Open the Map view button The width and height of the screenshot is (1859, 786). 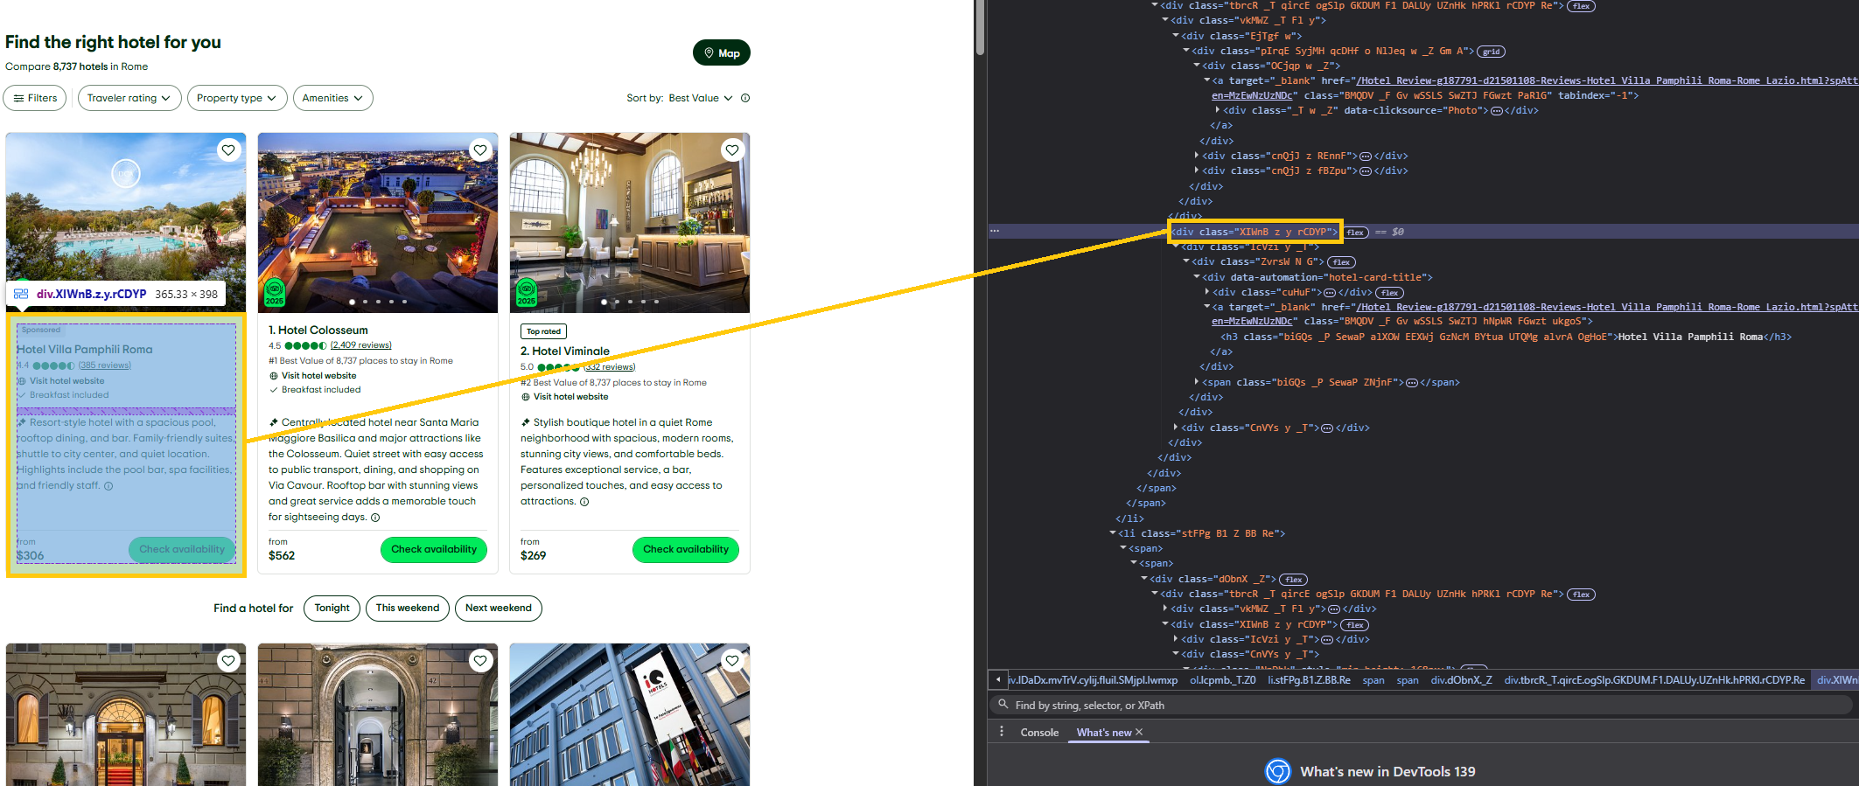pyautogui.click(x=721, y=53)
